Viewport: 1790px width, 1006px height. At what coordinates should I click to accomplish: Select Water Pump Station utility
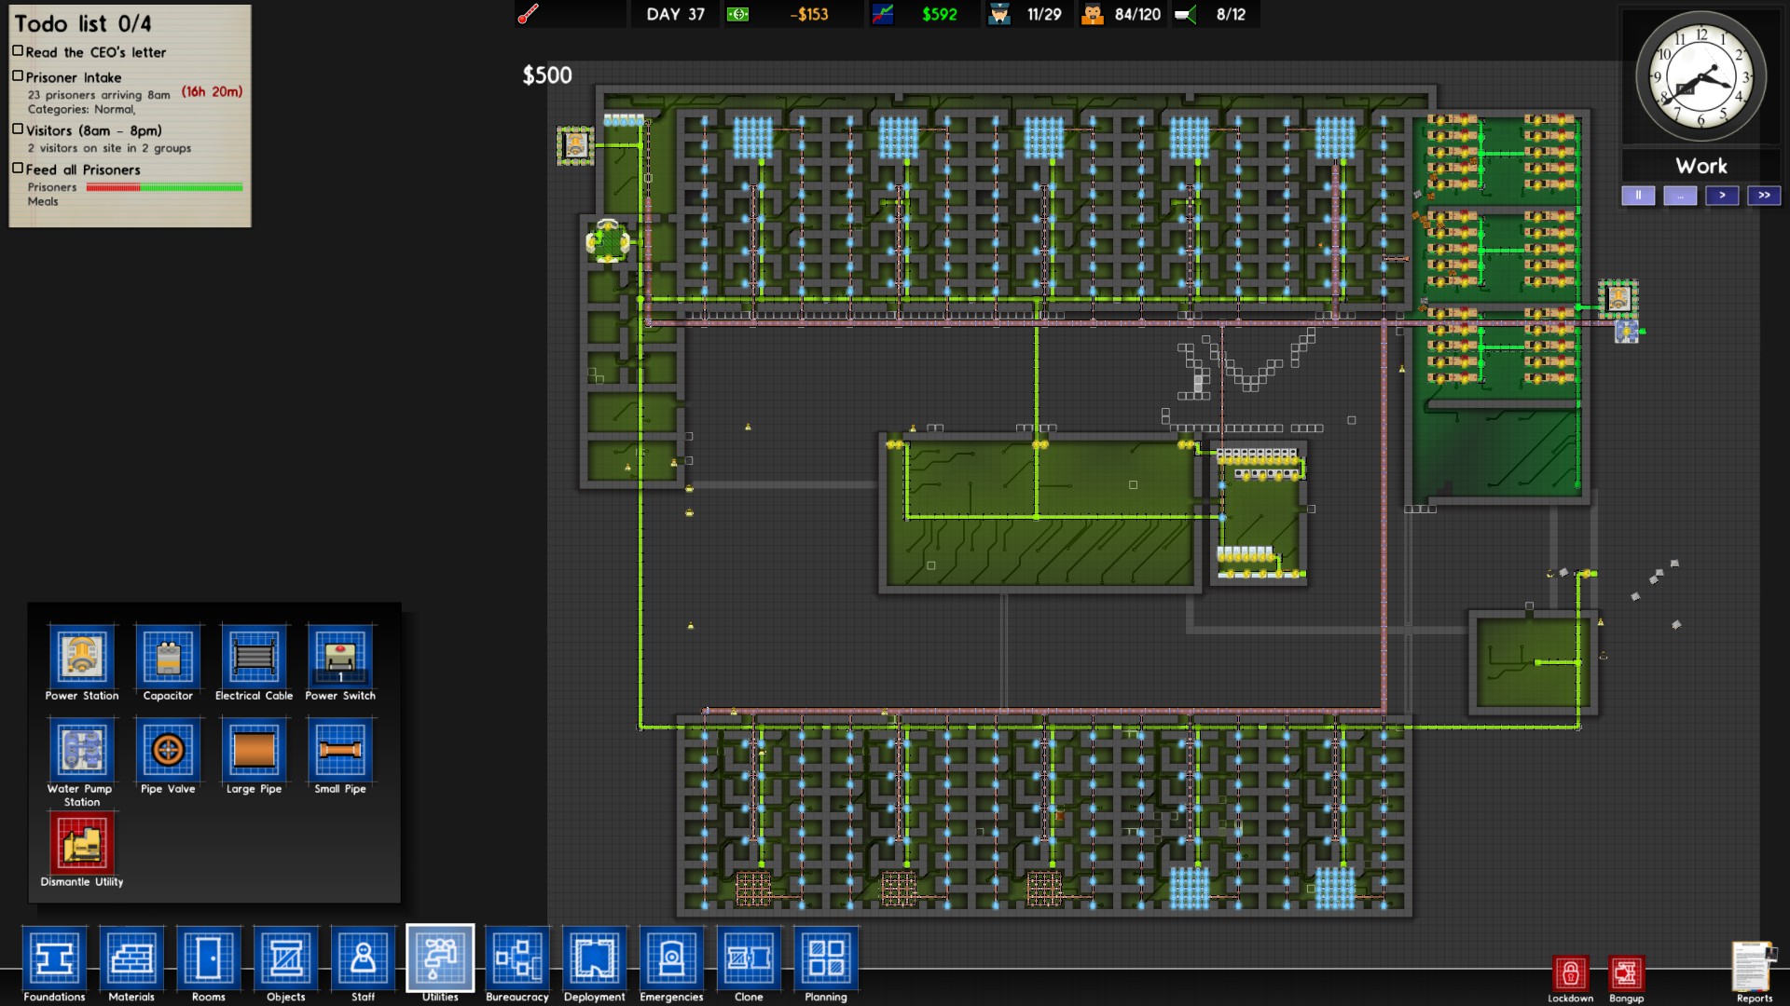coord(82,750)
